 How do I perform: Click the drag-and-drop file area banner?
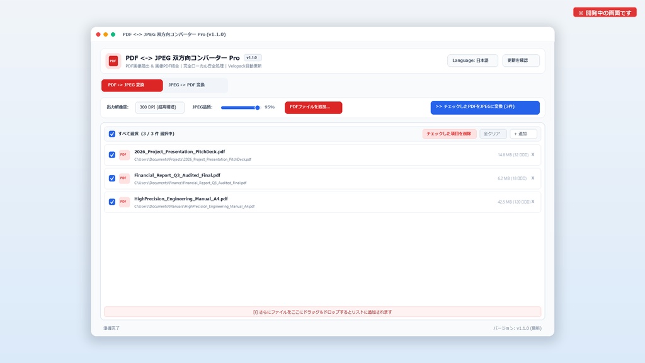pos(322,312)
